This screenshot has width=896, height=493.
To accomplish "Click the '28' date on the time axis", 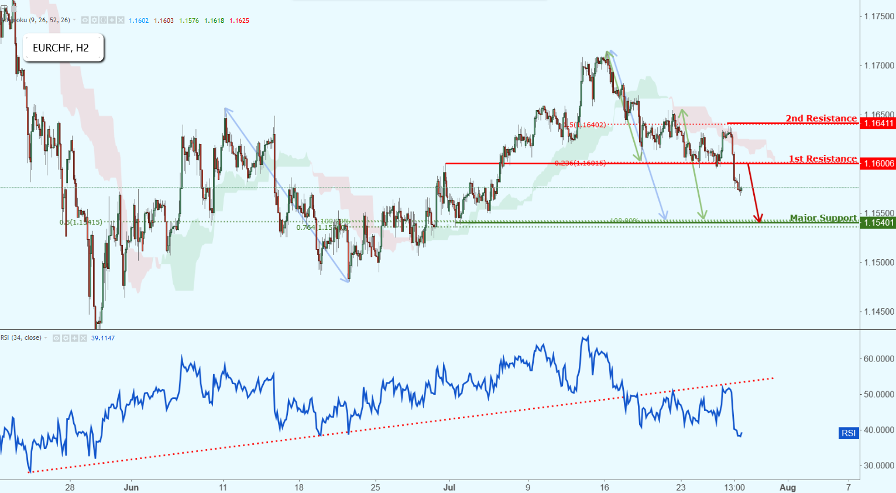I will [70, 487].
